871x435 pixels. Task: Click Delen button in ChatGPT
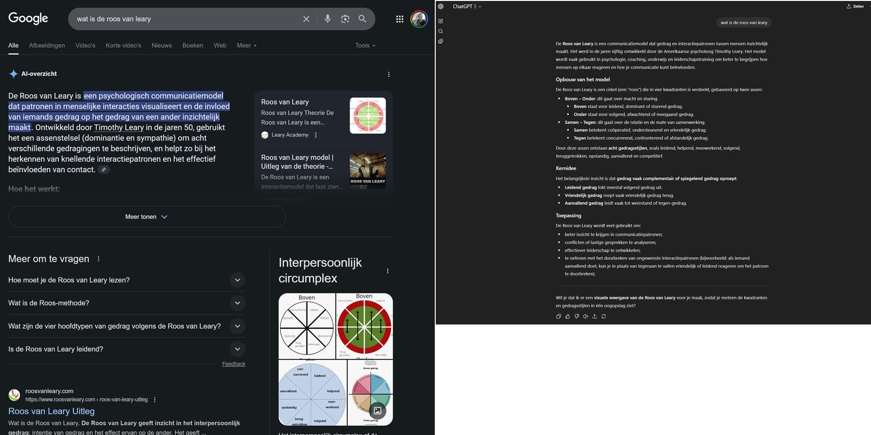point(855,7)
